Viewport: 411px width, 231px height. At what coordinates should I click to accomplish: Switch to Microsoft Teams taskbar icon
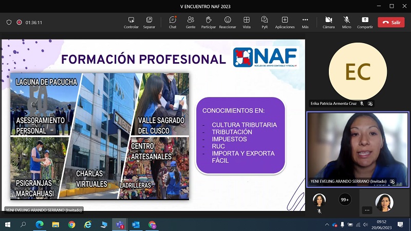[x=120, y=225]
